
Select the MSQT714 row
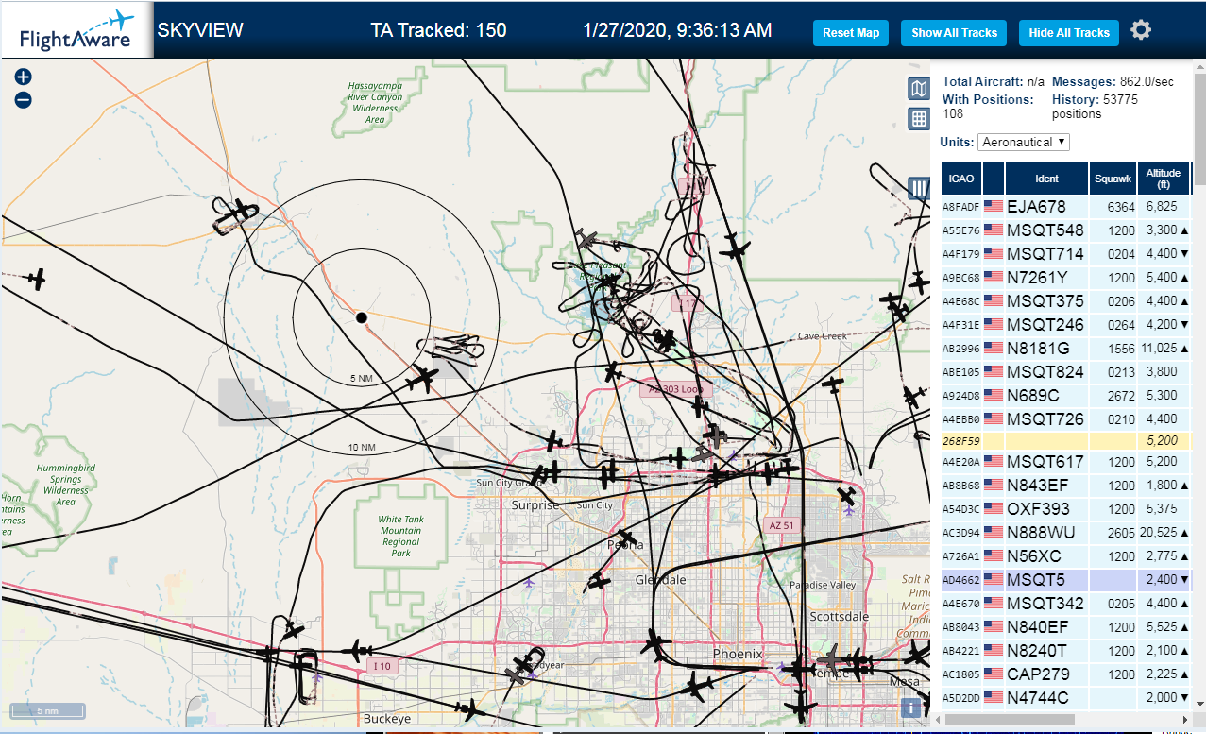point(1066,254)
